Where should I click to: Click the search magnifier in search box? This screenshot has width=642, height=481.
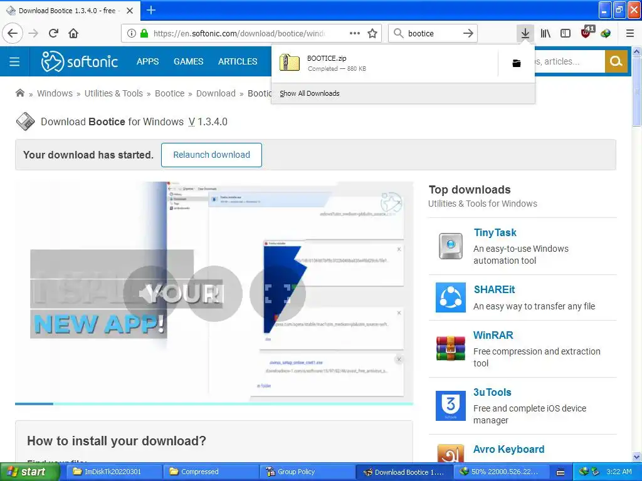[x=398, y=33]
